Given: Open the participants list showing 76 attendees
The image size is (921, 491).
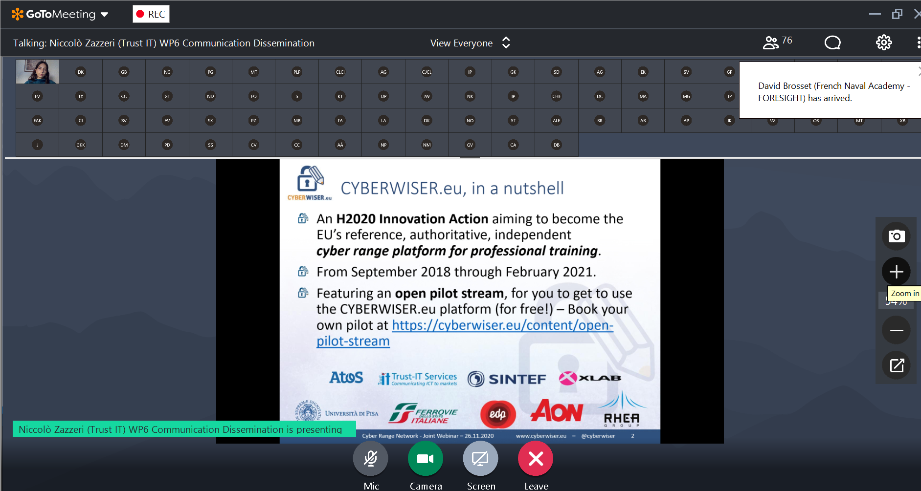Looking at the screenshot, I should 777,43.
